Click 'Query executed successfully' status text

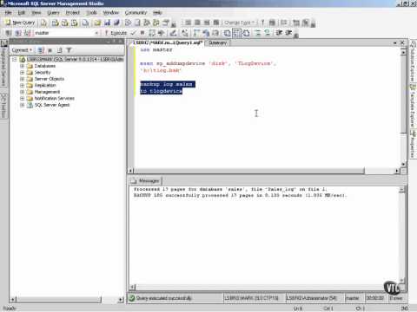[x=163, y=298]
